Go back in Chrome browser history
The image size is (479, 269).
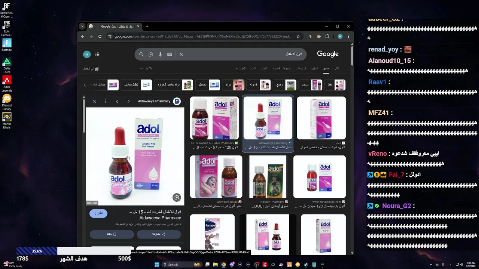pyautogui.click(x=83, y=36)
